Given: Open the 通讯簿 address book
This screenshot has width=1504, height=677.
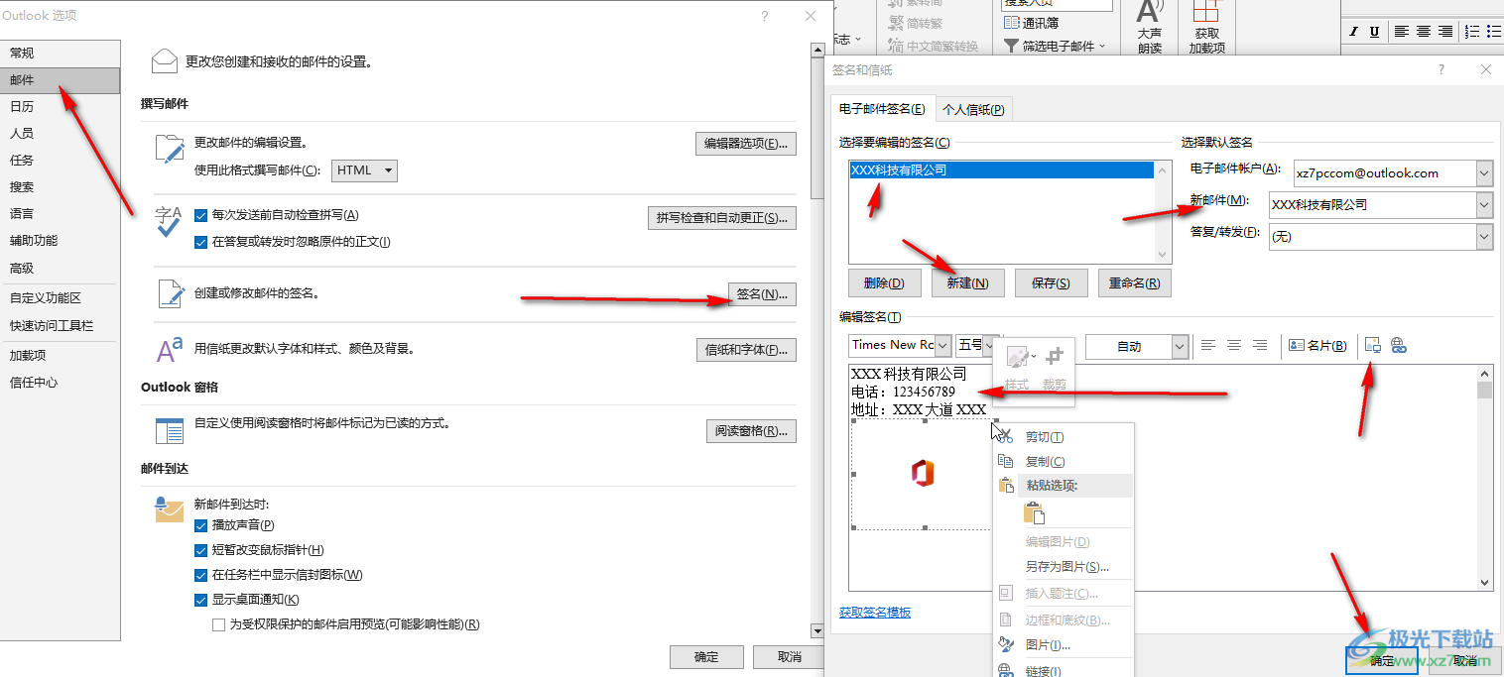Looking at the screenshot, I should [1031, 23].
